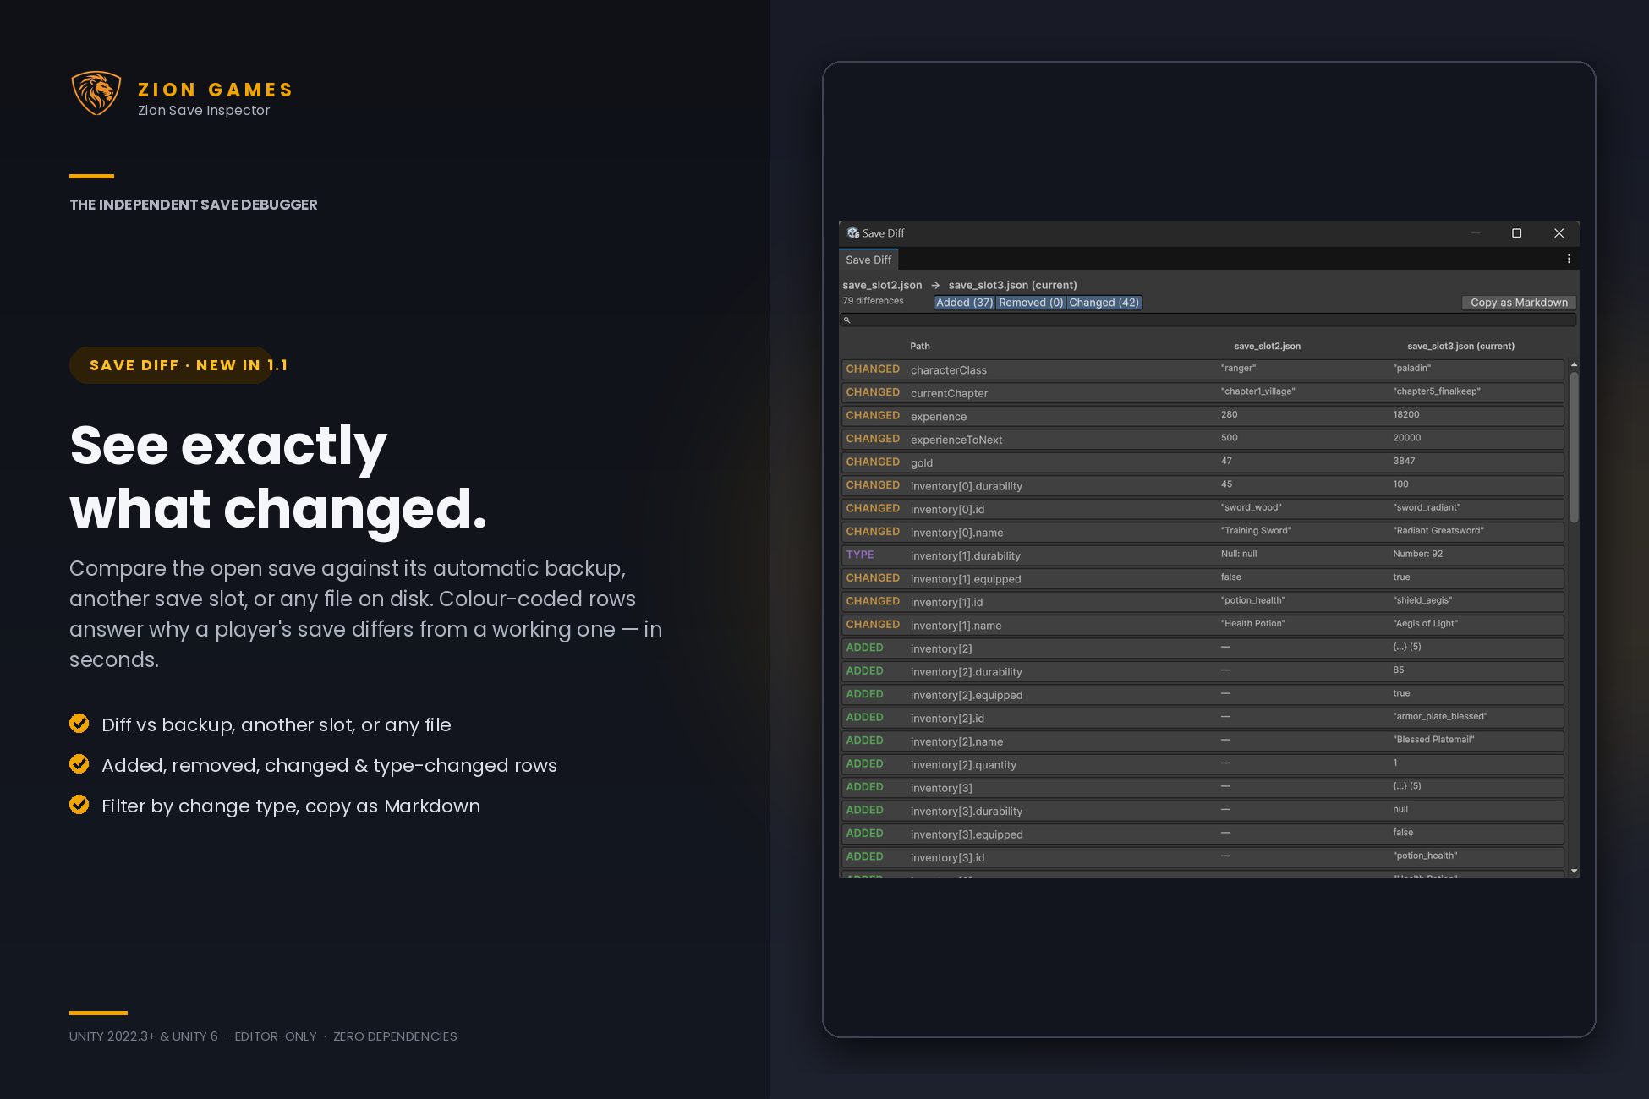Select the inventory[1].id row

coord(1203,602)
